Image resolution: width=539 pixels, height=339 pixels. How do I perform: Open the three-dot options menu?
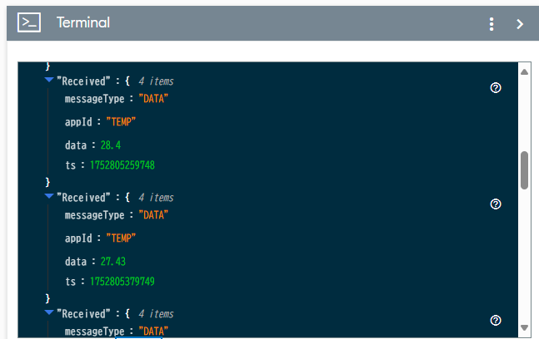pos(492,24)
